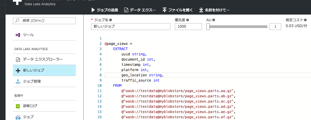Image resolution: width=311 pixels, height=120 pixels.
Task: Click the 監視中 section heading
Action: (19, 96)
